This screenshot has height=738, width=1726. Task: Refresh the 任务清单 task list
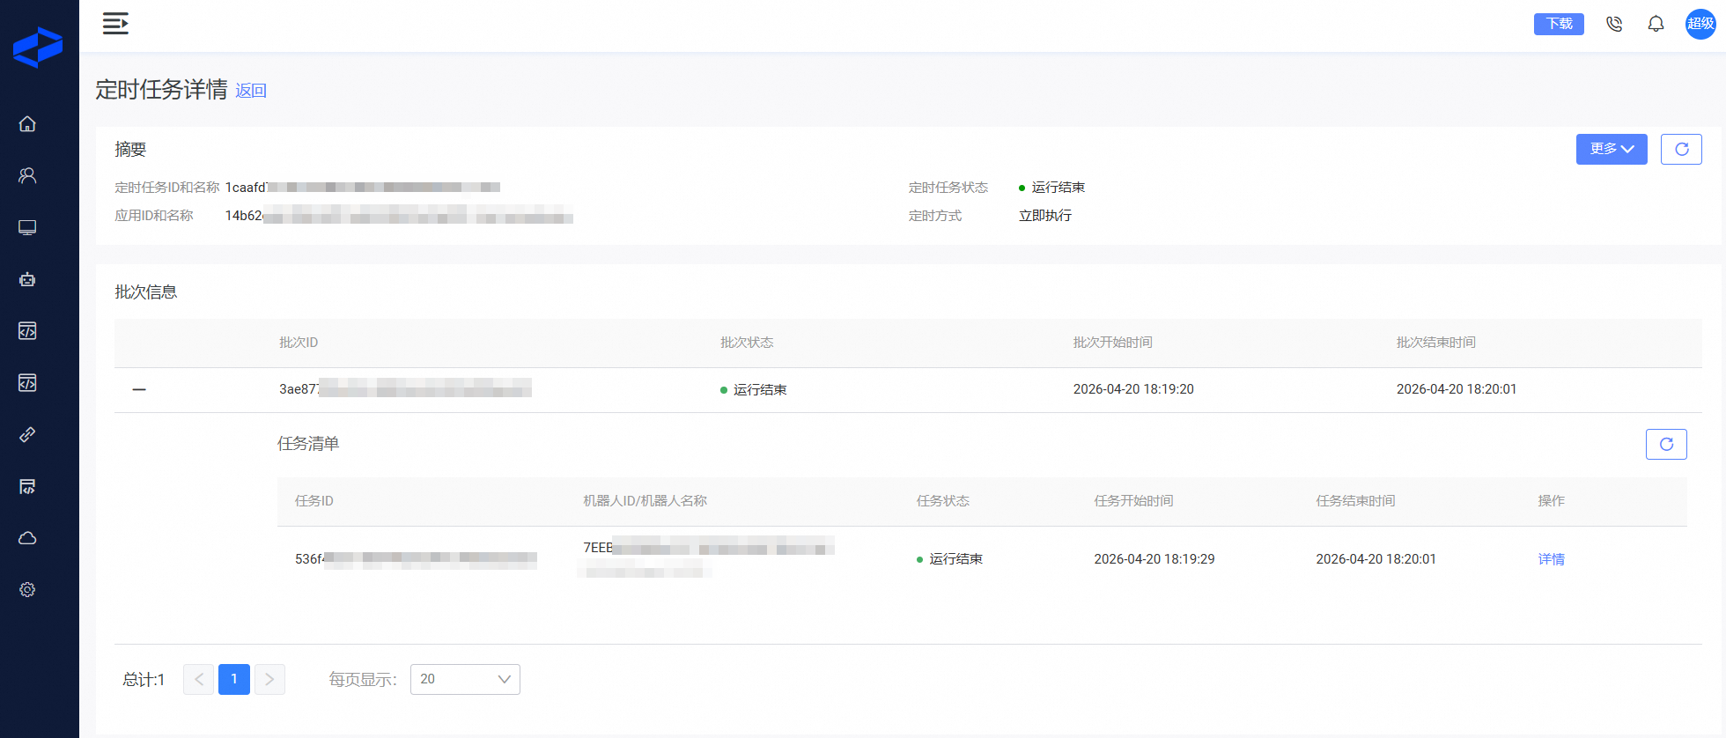coord(1666,445)
